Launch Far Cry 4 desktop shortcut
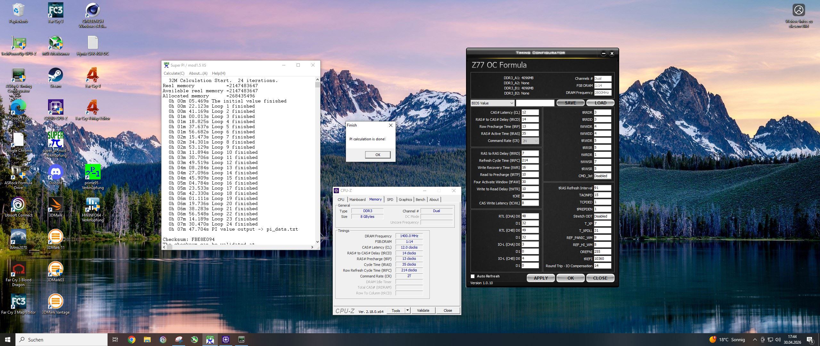Screen dimensions: 820x346 93,78
